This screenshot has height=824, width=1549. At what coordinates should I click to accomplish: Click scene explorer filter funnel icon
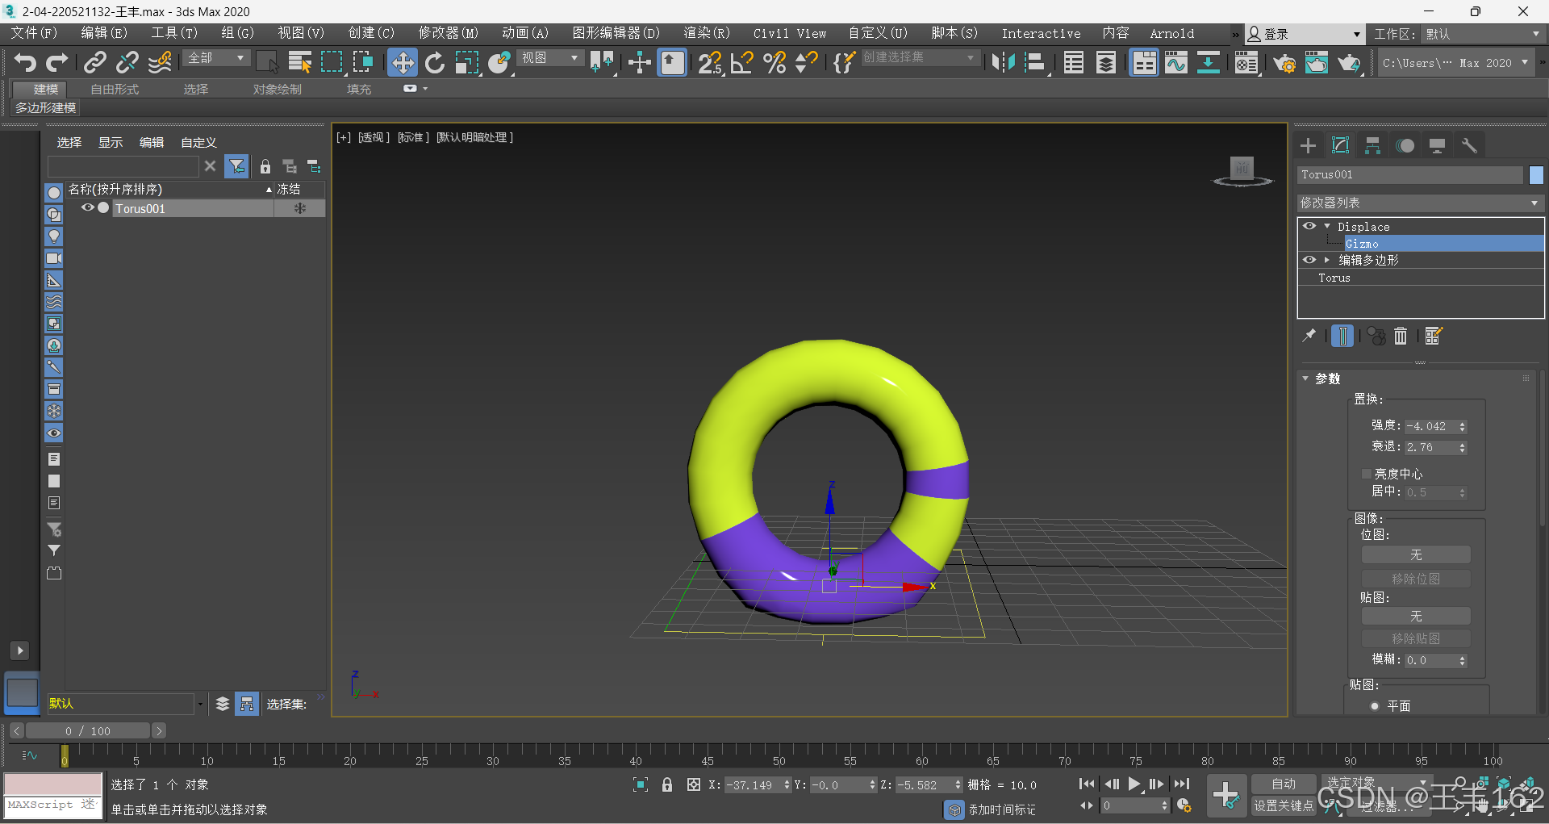pos(236,166)
